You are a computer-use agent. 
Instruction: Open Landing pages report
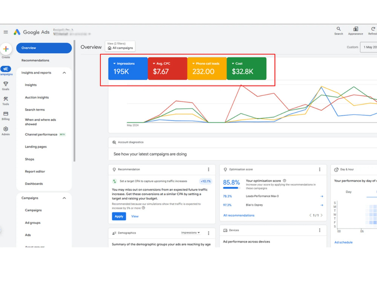pyautogui.click(x=36, y=147)
